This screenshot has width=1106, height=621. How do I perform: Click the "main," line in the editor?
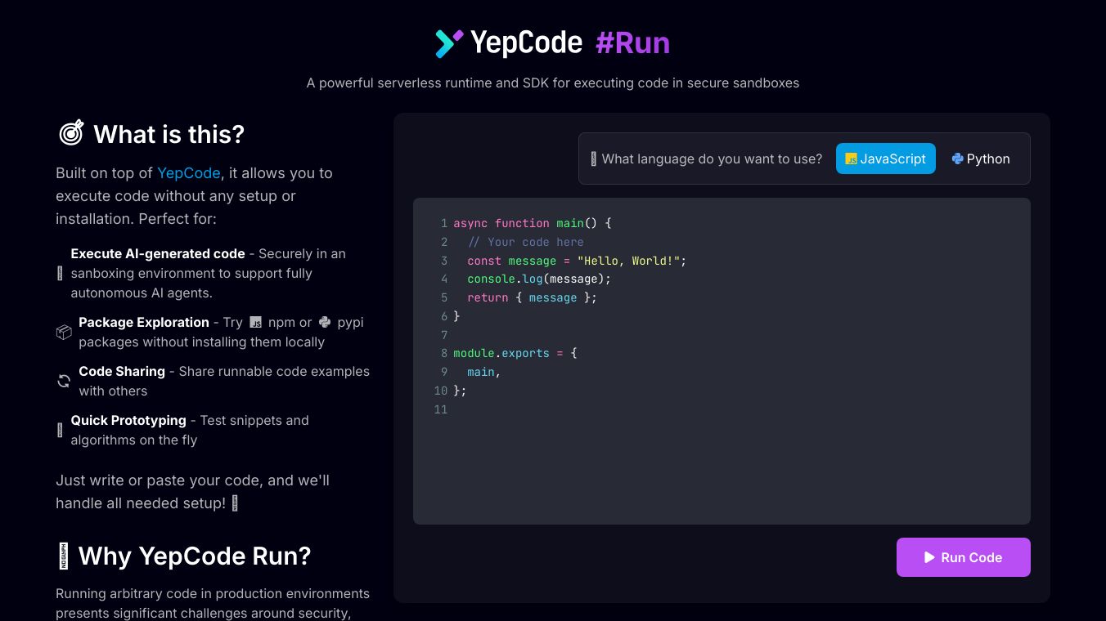(x=483, y=372)
